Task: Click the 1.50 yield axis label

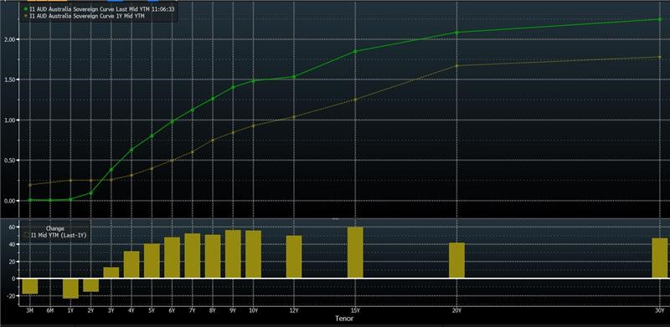Action: 9,79
